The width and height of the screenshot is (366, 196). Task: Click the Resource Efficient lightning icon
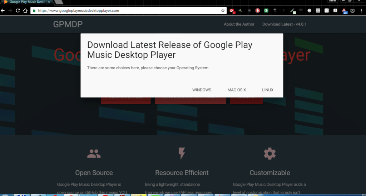(x=182, y=154)
